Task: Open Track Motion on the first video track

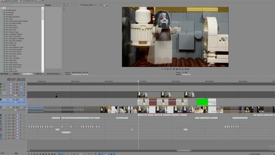Action: point(11,84)
